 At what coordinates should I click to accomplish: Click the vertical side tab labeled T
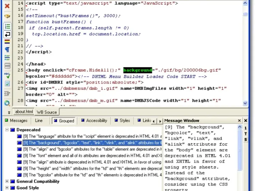pos(245,134)
